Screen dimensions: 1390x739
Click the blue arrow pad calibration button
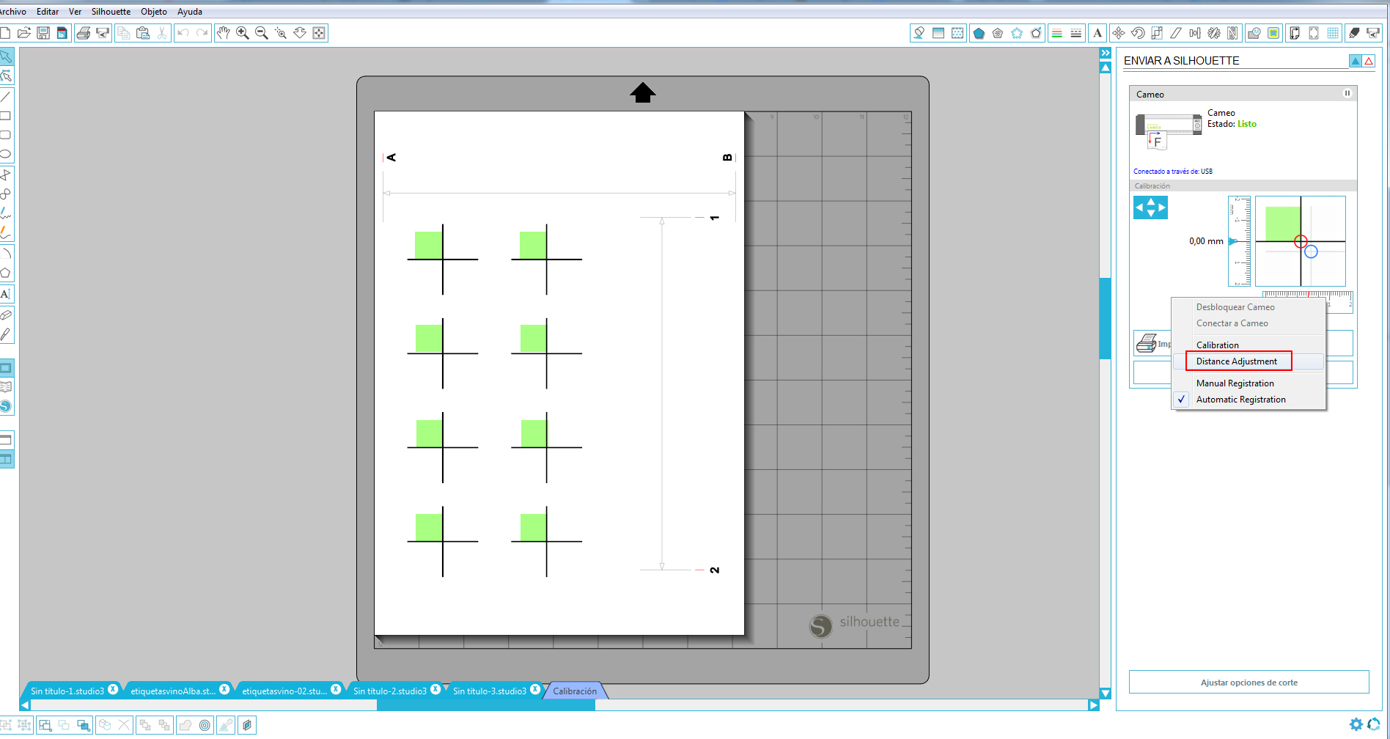1151,207
